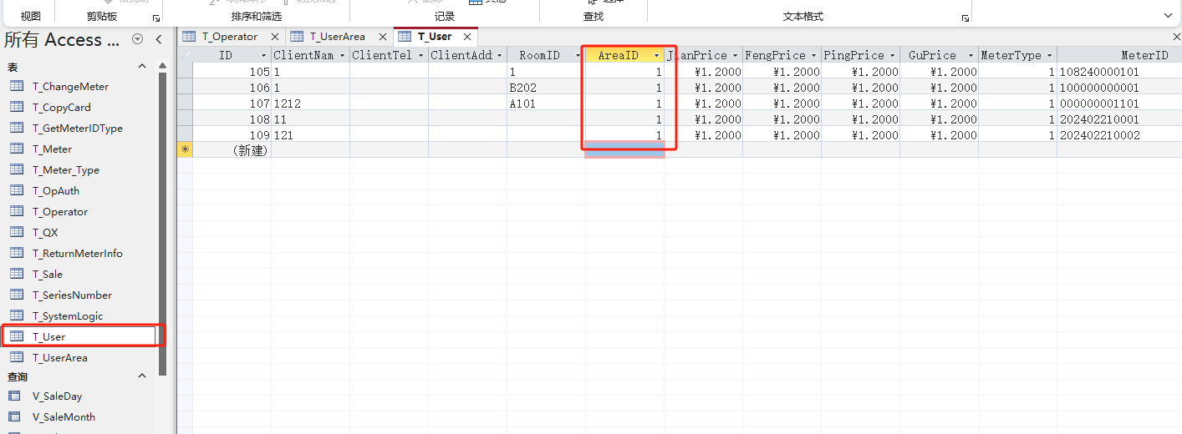Switch to the T_Operator tab
1182x434 pixels.
[x=229, y=37]
